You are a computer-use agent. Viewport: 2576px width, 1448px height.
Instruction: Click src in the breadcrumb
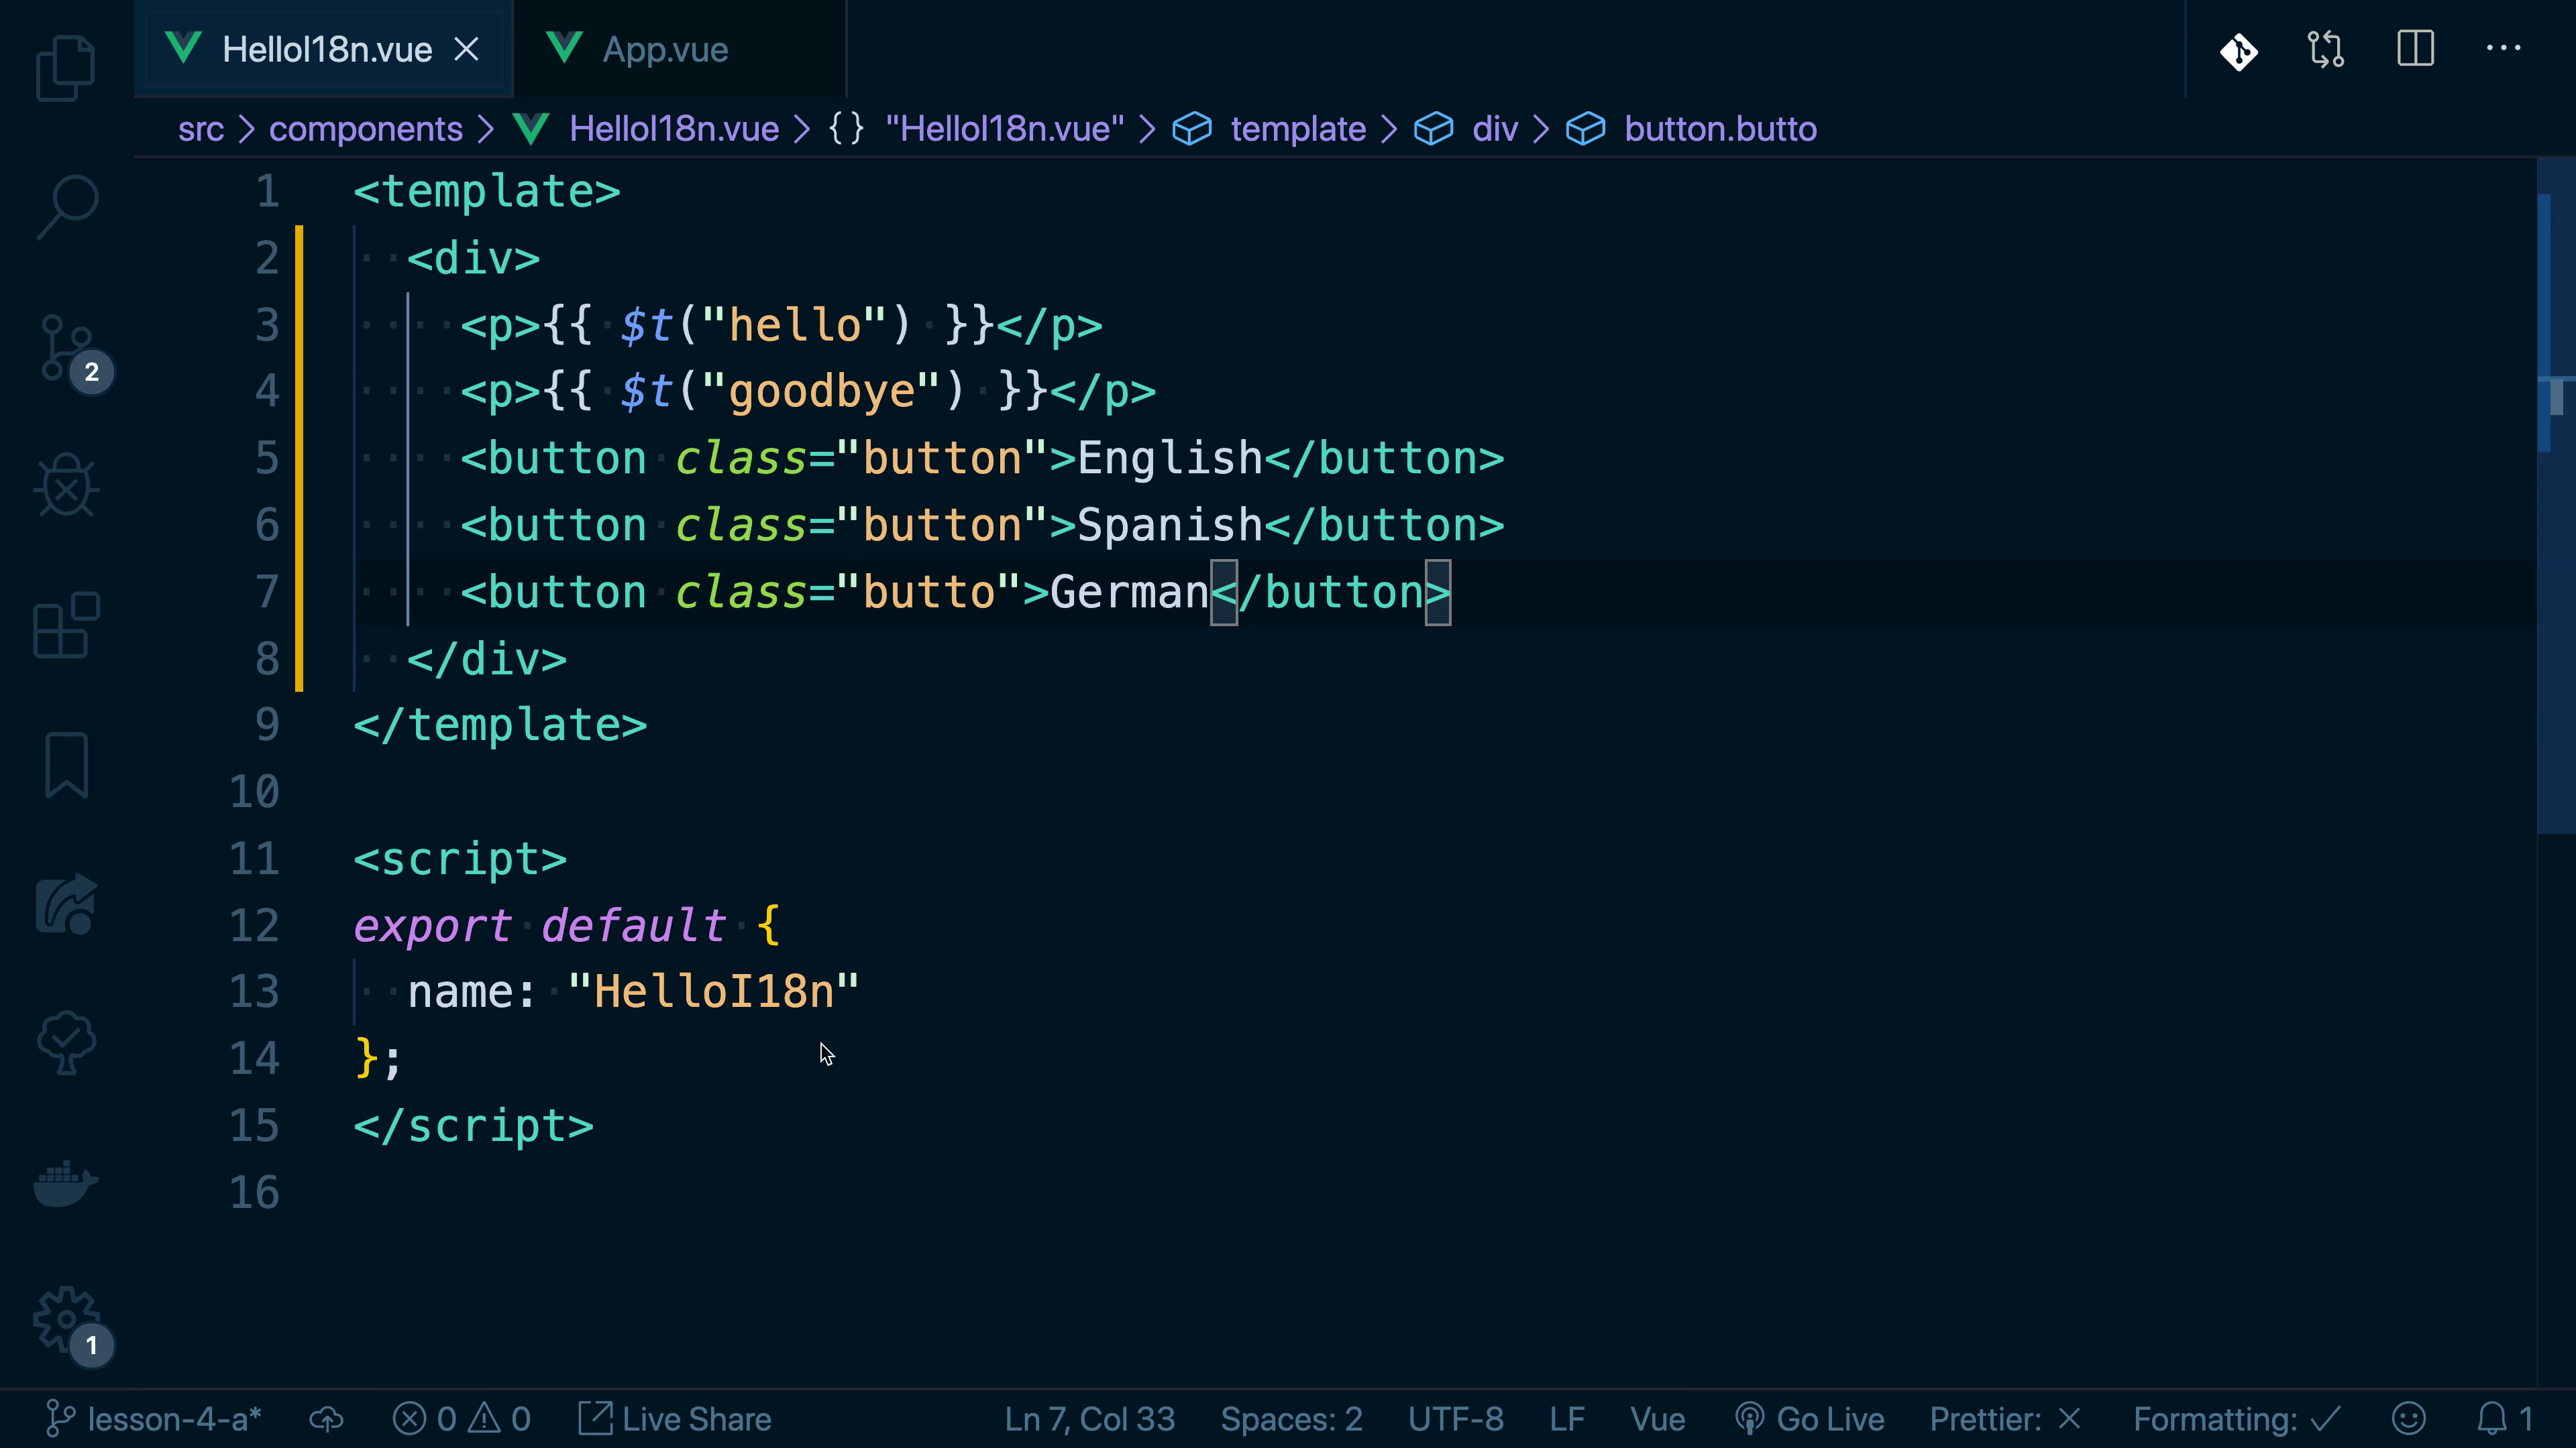pos(201,129)
